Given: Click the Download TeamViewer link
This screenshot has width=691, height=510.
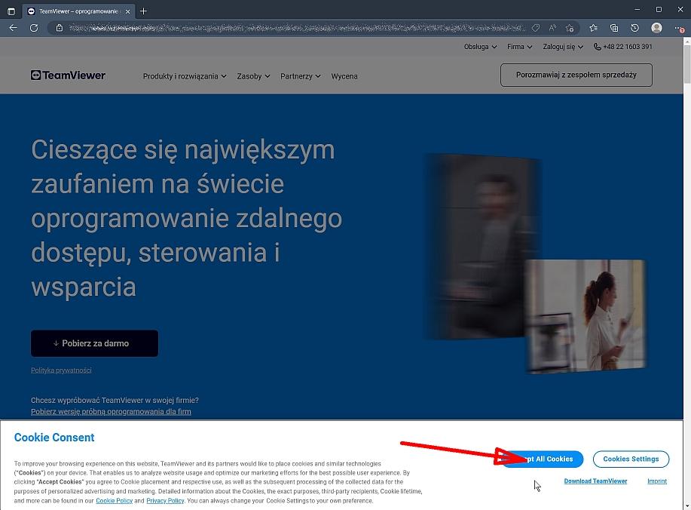Looking at the screenshot, I should (x=595, y=481).
